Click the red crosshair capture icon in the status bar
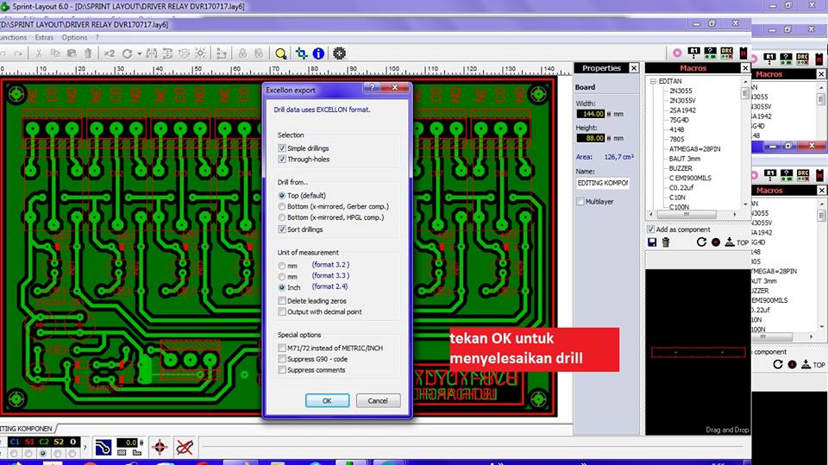Screen dimensions: 828x465 coord(160,448)
